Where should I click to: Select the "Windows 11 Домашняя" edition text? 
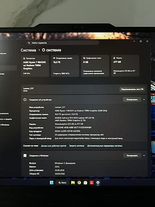point(65,163)
